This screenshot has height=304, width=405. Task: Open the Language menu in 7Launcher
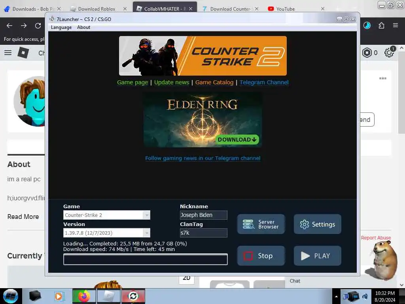[x=61, y=27]
